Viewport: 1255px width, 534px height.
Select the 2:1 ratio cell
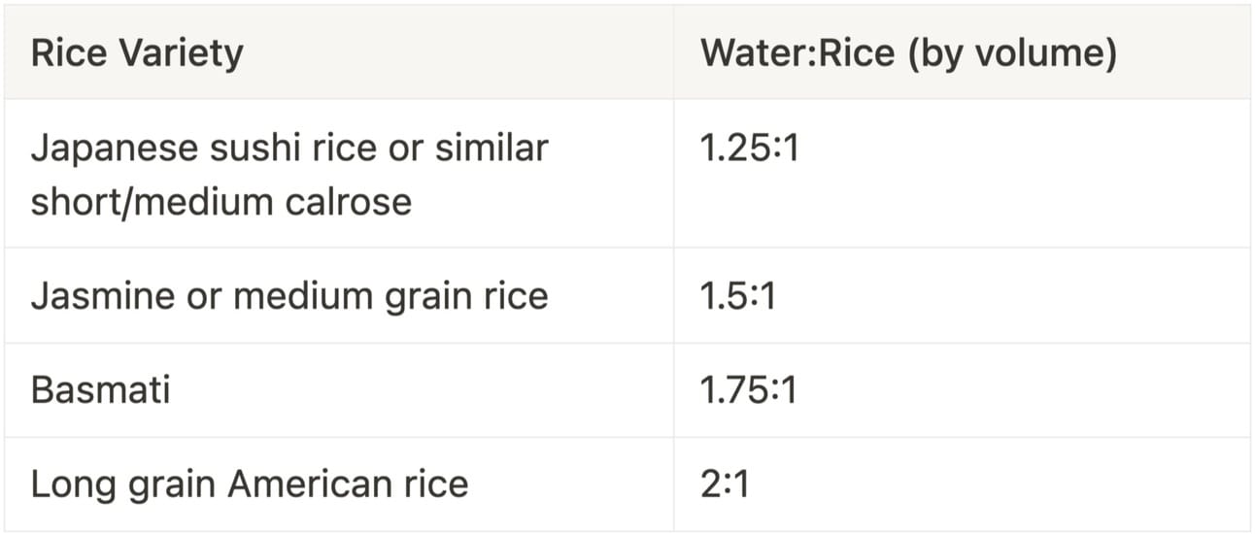(724, 484)
